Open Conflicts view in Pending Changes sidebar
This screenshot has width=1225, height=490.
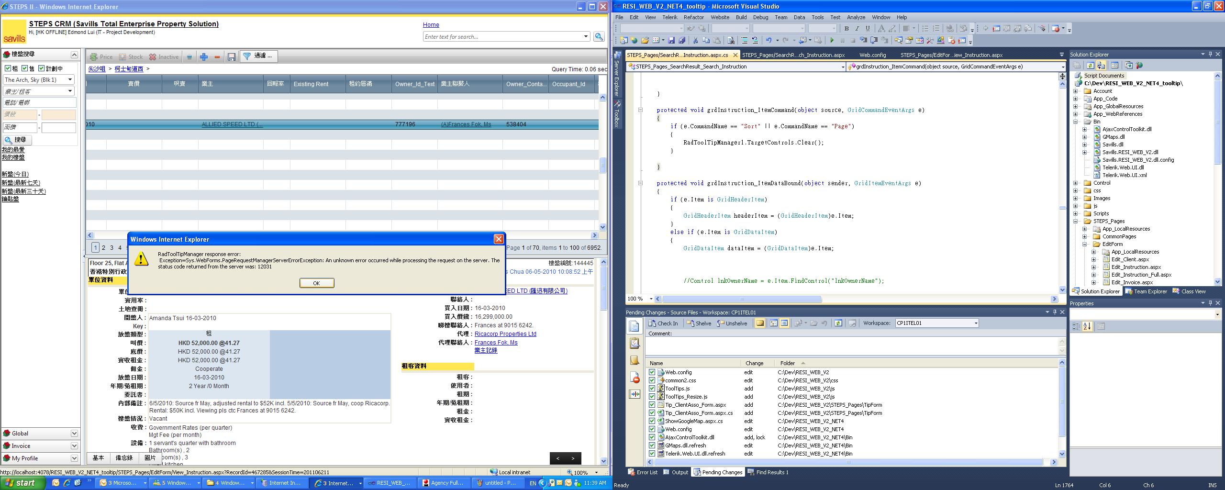[634, 394]
